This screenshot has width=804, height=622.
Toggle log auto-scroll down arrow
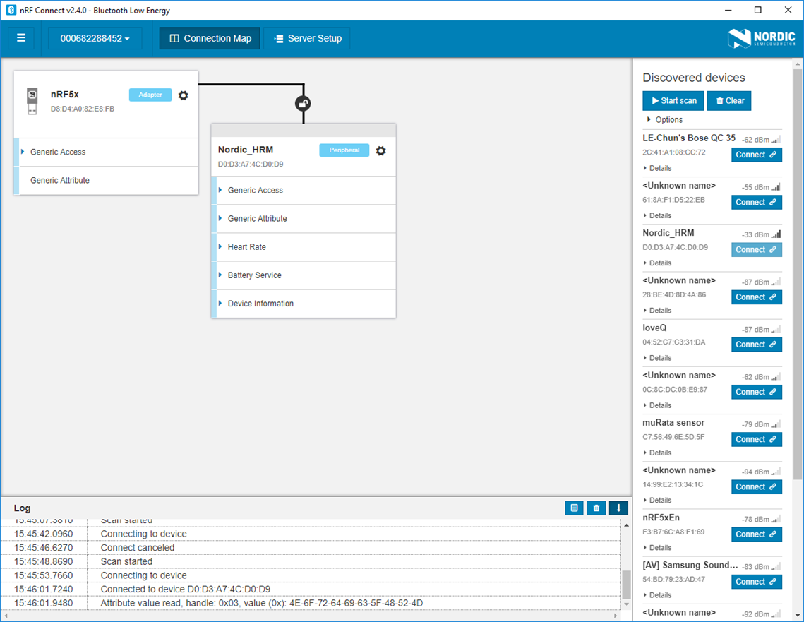click(x=618, y=508)
